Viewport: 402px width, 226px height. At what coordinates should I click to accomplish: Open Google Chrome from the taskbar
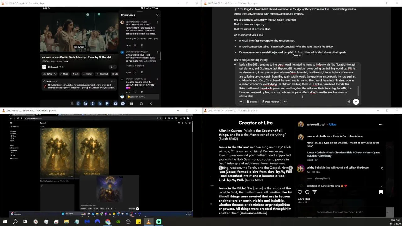click(108, 222)
